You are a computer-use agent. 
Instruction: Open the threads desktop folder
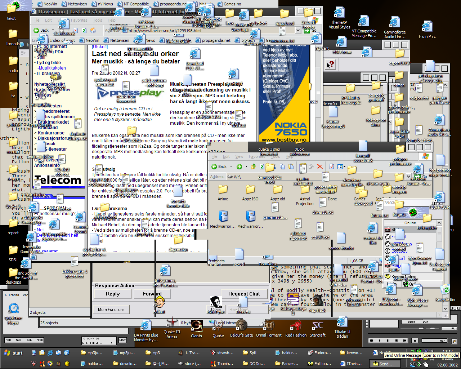[13, 37]
